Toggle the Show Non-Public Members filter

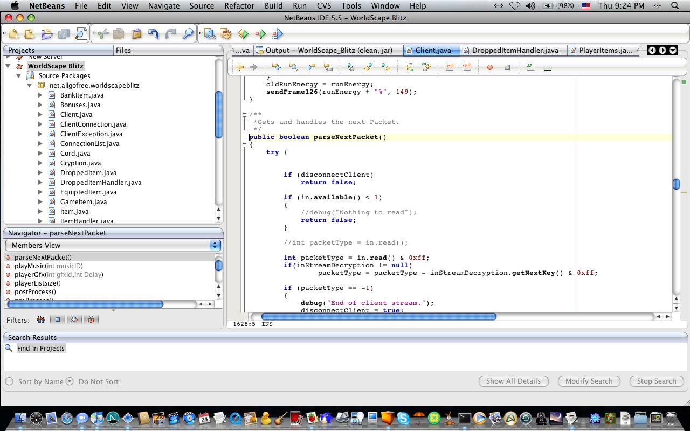click(x=91, y=319)
